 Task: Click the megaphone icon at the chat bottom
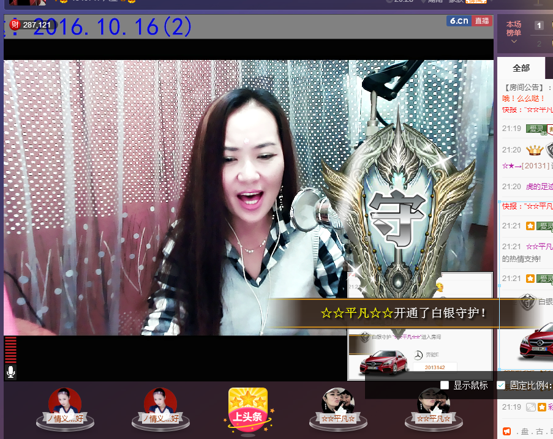[x=507, y=431]
